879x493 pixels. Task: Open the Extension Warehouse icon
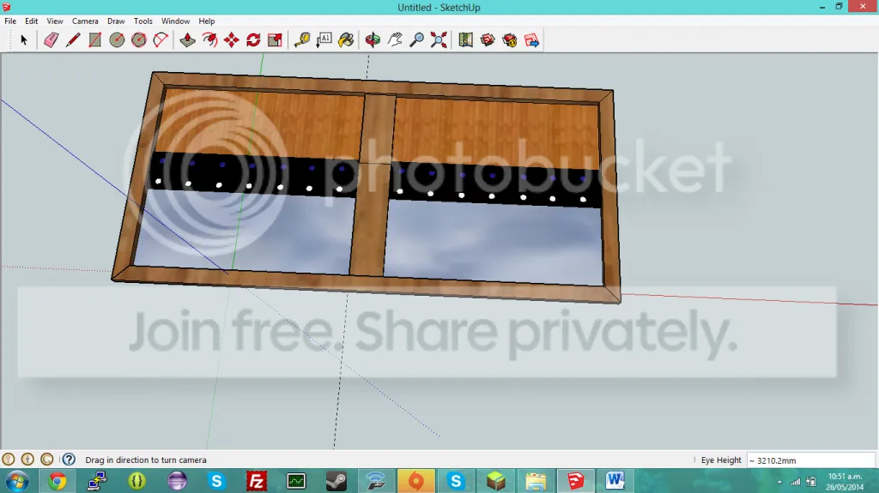tap(510, 39)
